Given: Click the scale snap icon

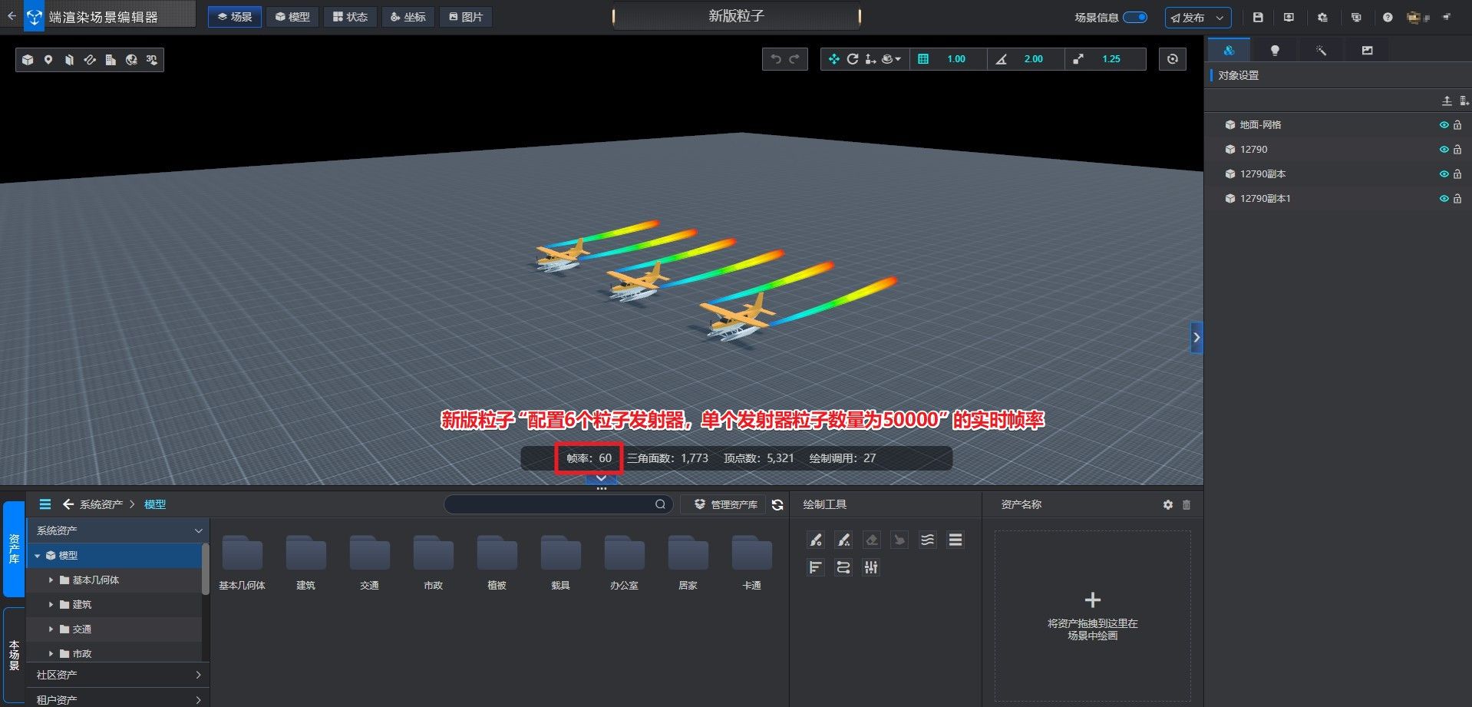Looking at the screenshot, I should tap(1078, 59).
